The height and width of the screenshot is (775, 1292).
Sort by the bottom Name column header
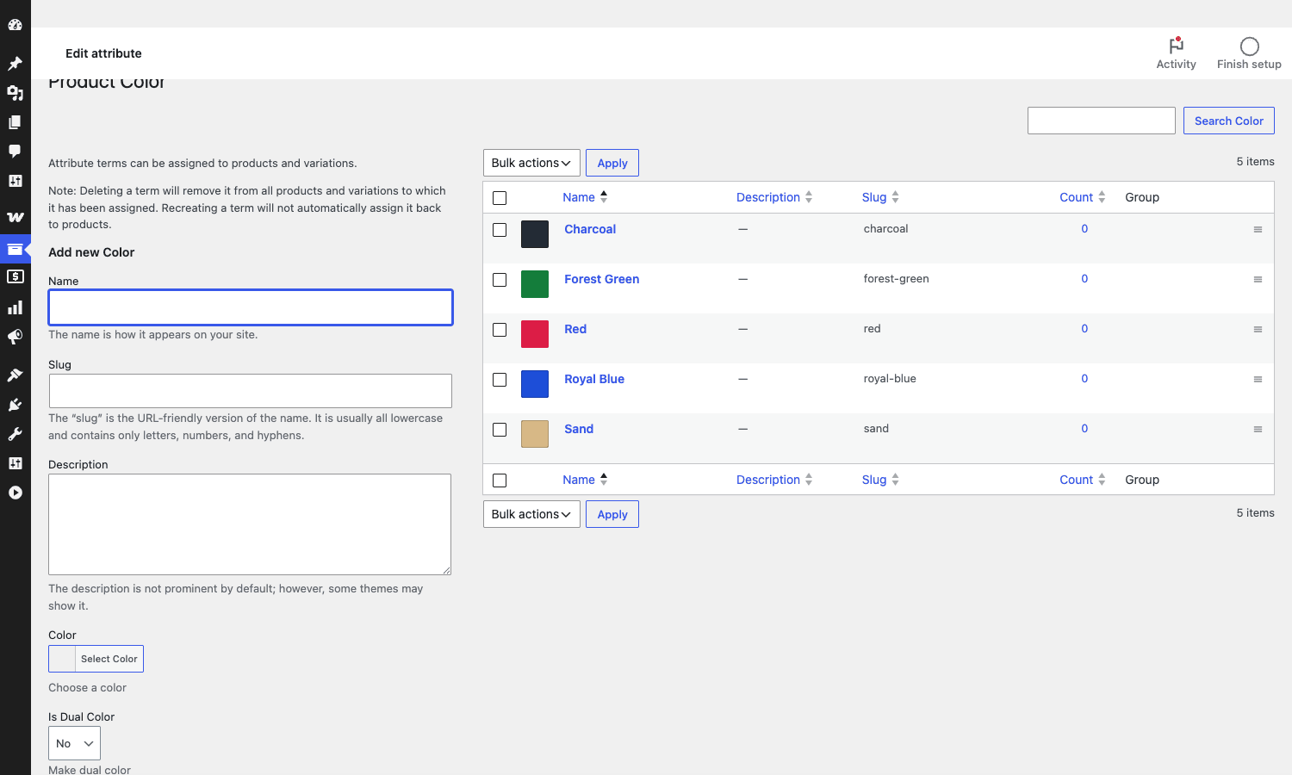(x=585, y=480)
